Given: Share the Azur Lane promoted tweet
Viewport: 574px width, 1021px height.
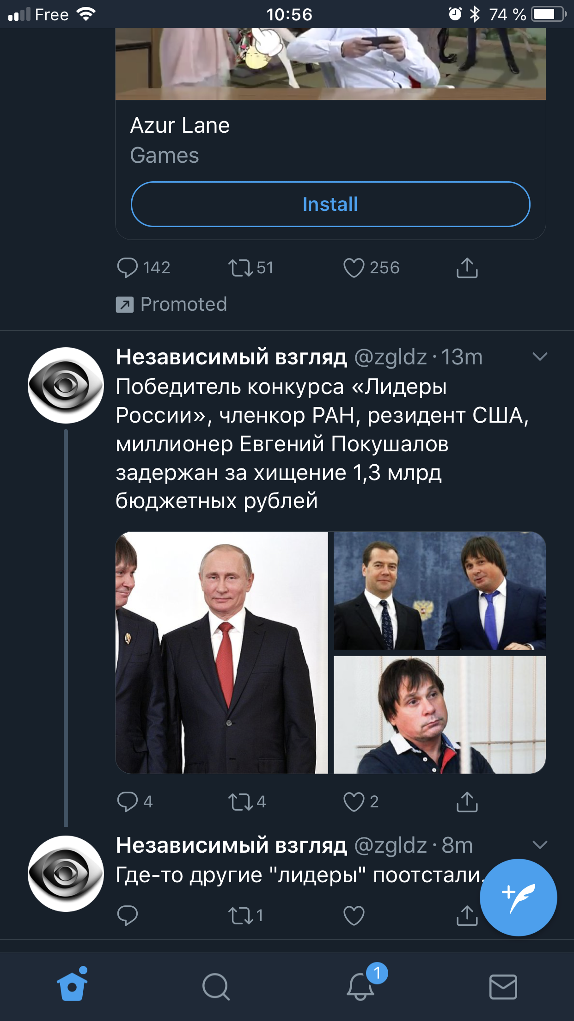Looking at the screenshot, I should [x=467, y=268].
